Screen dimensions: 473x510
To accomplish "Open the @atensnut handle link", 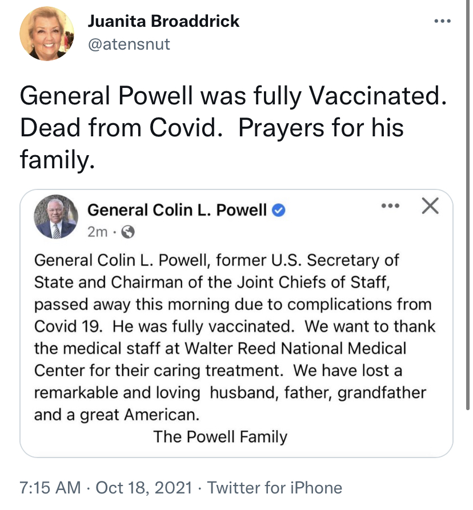I will (x=129, y=44).
